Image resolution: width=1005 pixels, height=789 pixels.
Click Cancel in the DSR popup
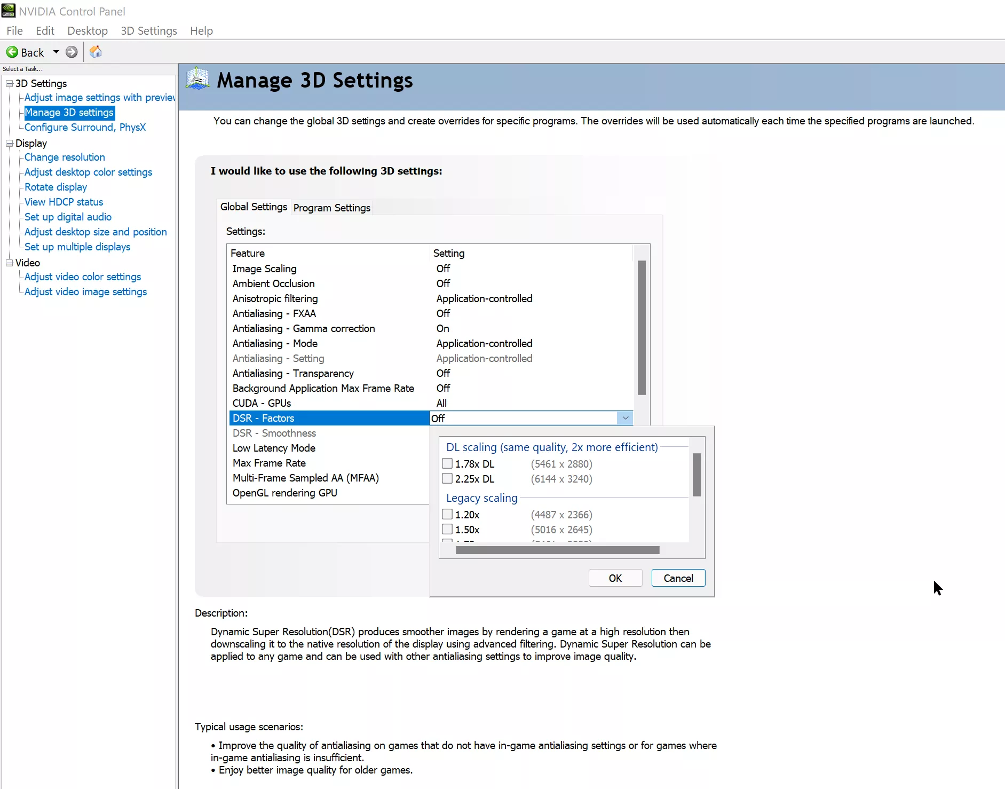click(678, 578)
